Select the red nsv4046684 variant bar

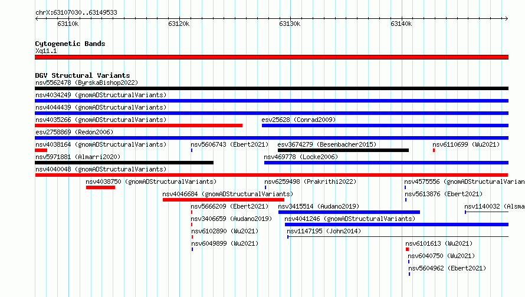pos(224,200)
